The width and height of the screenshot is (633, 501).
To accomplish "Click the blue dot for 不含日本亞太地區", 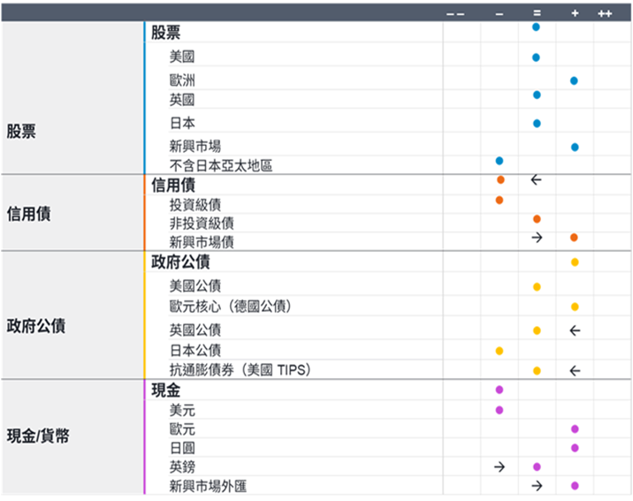I will coord(500,161).
